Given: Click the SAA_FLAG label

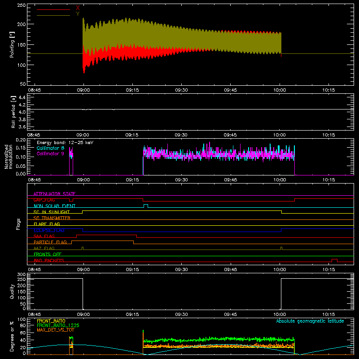Looking at the screenshot, I should pyautogui.click(x=44, y=236).
